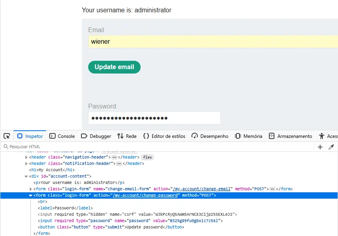Open the Desempenho performance tab
Viewport: 338px width, 236px height.
coord(210,136)
